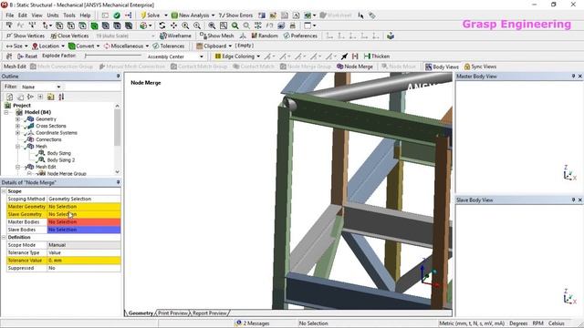Screen dimensions: 584x328
Task: Click the Solve lightning bolt button
Action: 150,15
